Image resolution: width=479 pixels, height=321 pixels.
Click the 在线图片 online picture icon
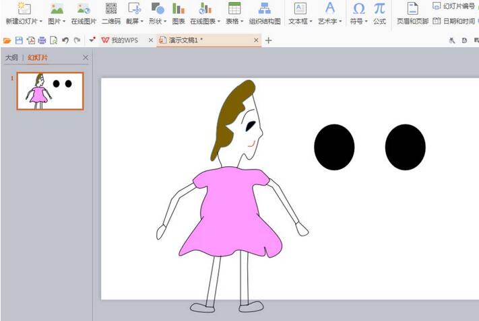(x=84, y=9)
